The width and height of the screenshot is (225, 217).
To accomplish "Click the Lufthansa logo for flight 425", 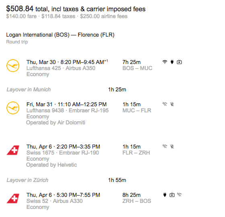I will point(13,66).
